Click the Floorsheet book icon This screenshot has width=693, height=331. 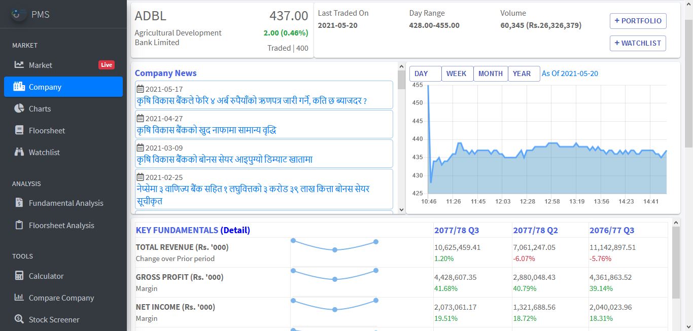point(19,130)
